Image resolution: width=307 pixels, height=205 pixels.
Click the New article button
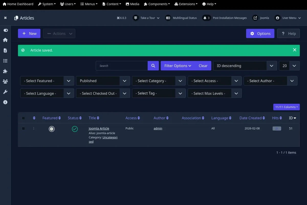[x=29, y=34]
